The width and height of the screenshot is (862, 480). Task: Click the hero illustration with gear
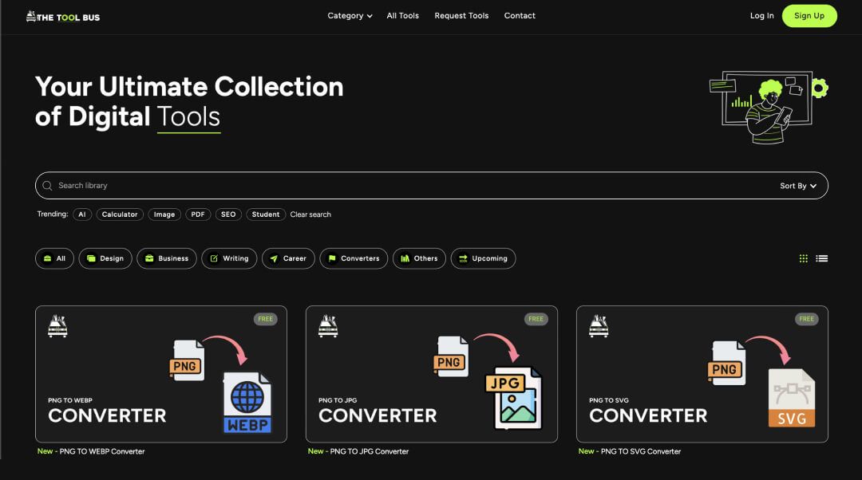coord(769,107)
